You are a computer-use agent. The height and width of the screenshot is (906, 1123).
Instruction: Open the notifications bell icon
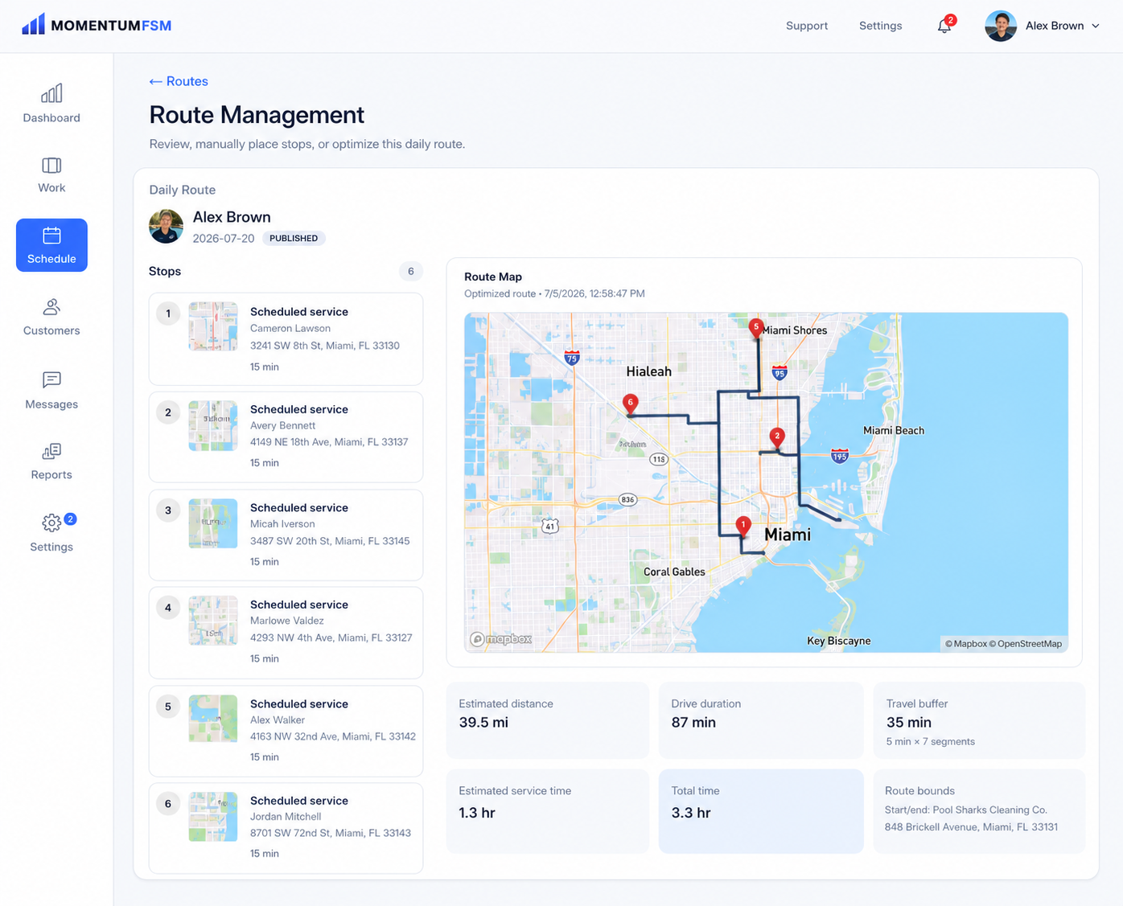[944, 26]
